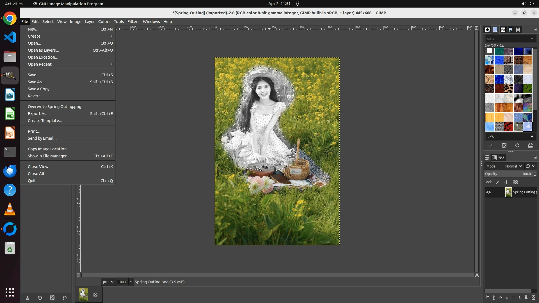Toggle lock alpha channel checkerboard icon
This screenshot has width=539, height=303.
point(516,182)
